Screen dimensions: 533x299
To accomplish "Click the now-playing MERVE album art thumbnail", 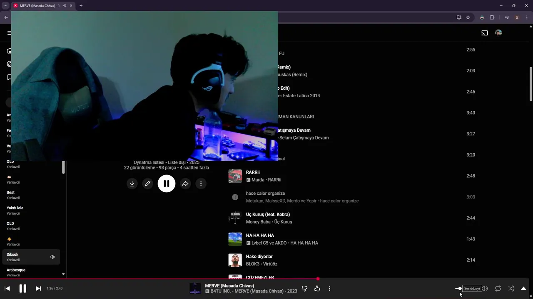I will pyautogui.click(x=195, y=288).
